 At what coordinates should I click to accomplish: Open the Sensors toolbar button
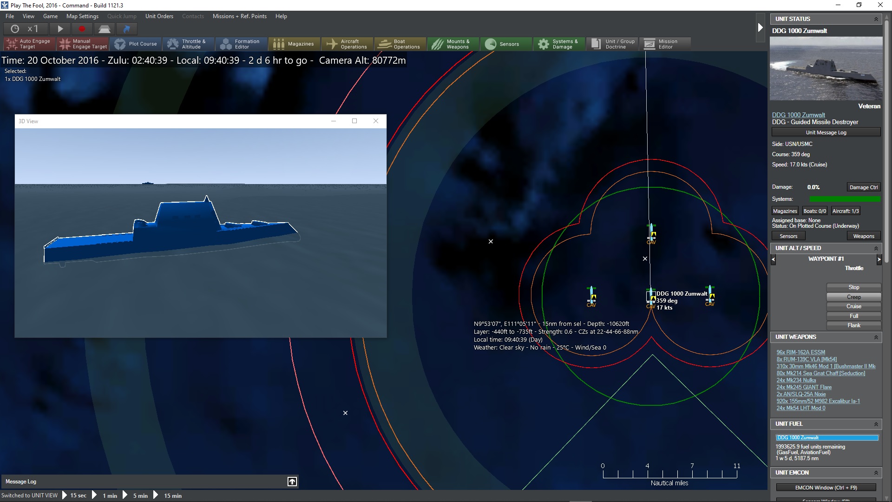point(506,44)
